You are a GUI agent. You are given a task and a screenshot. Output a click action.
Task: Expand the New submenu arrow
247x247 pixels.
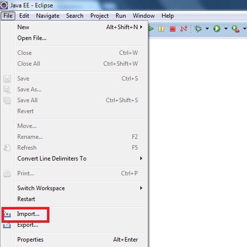tap(141, 27)
